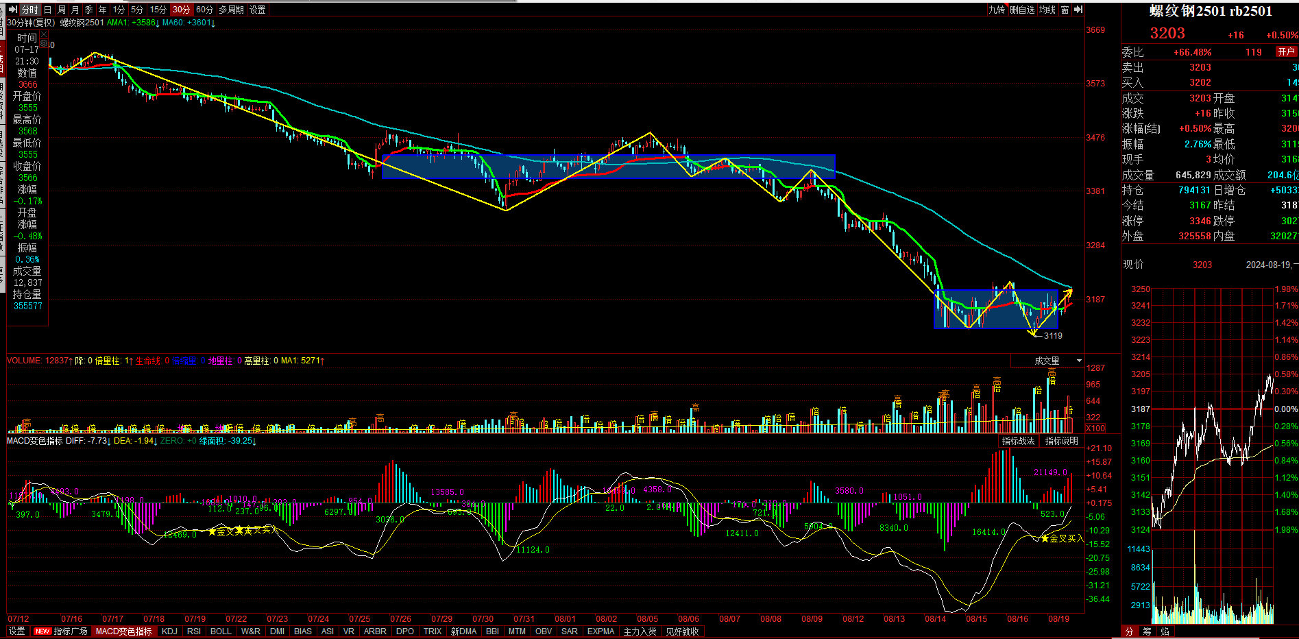The width and height of the screenshot is (1299, 639).
Task: Click the 窗 window layout icon
Action: tap(1065, 10)
